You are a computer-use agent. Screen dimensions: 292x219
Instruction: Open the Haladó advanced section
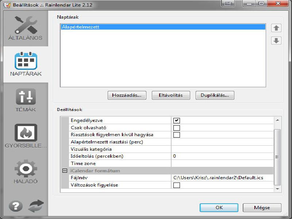point(26,172)
